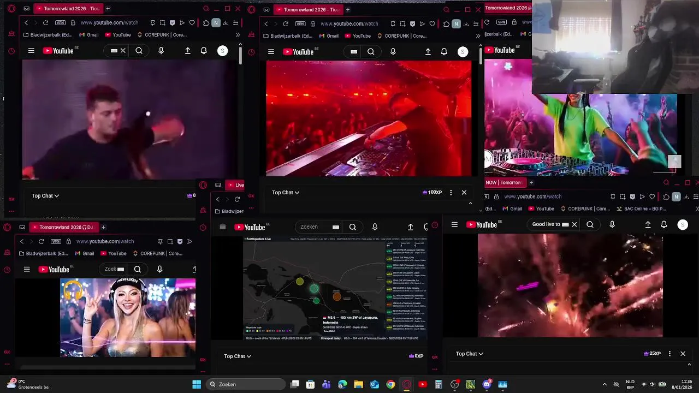Open BAC Online bookmark in bottom-right window
This screenshot has height=393, width=699.
coord(641,209)
